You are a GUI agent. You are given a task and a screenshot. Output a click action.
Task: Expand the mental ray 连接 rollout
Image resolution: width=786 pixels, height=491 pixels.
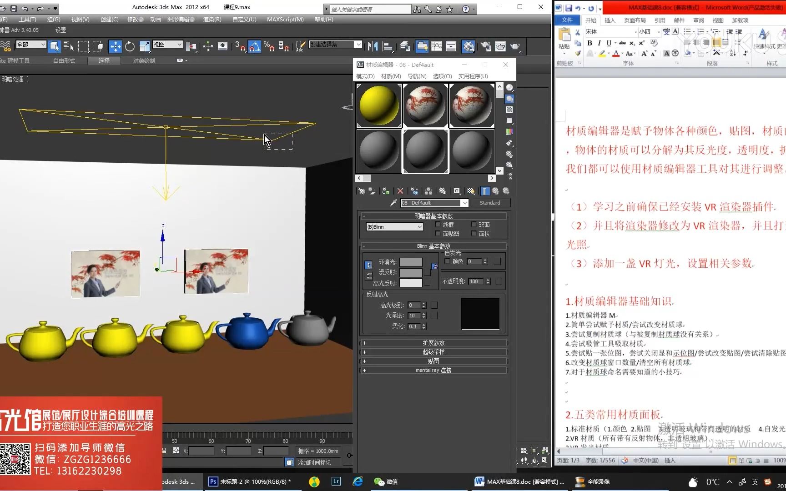433,370
